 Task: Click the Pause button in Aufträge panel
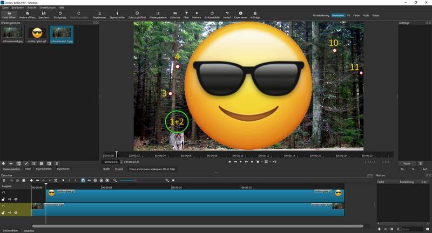coord(407,163)
